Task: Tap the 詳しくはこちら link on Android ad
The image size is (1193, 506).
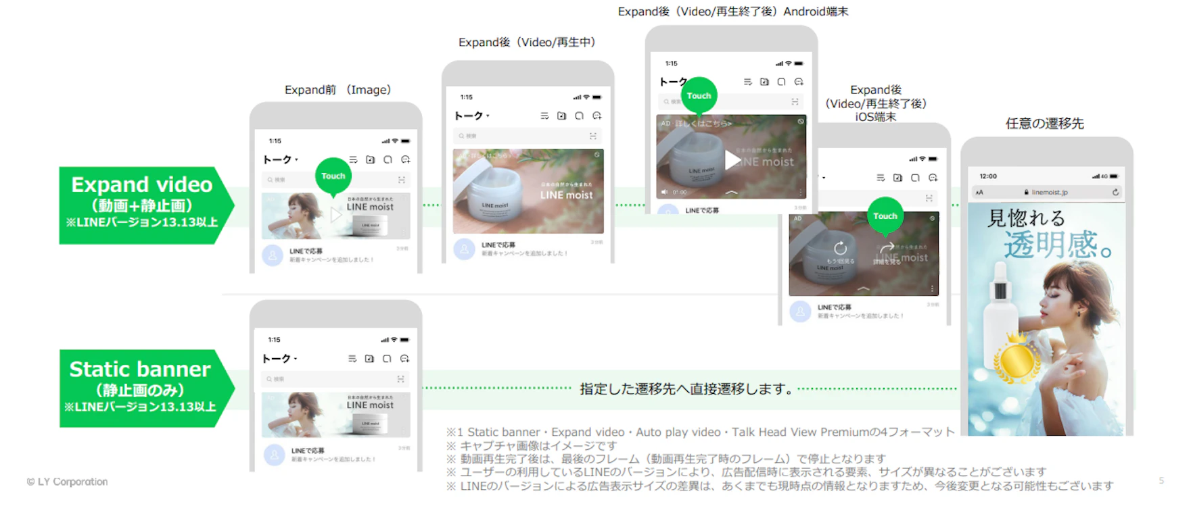Action: click(703, 124)
